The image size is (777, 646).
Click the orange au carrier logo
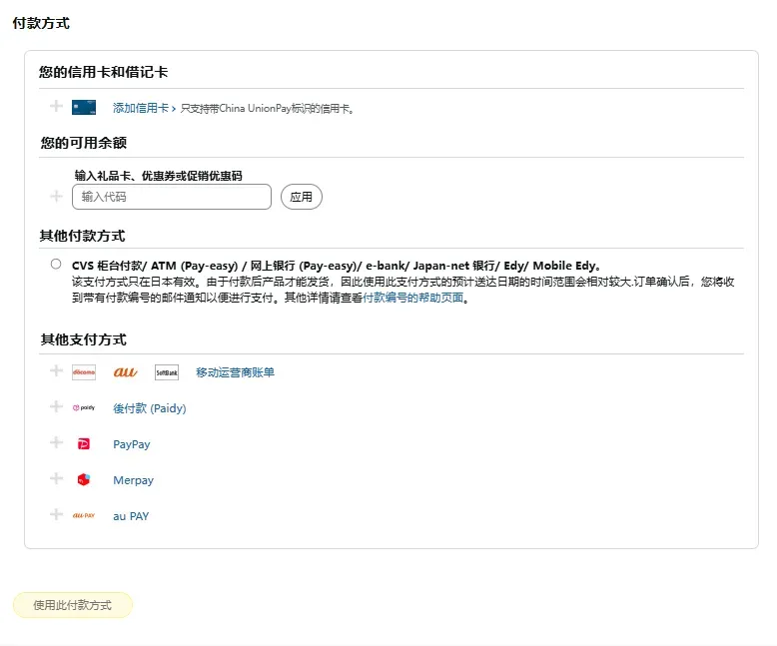coord(126,372)
